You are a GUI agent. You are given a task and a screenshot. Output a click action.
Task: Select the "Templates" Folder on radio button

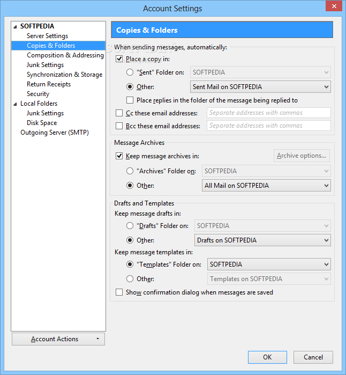(x=130, y=264)
